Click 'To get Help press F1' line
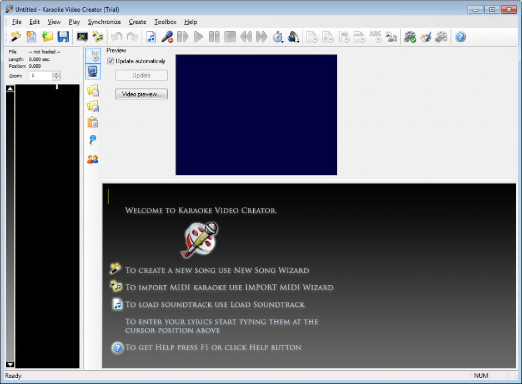 [x=213, y=347]
